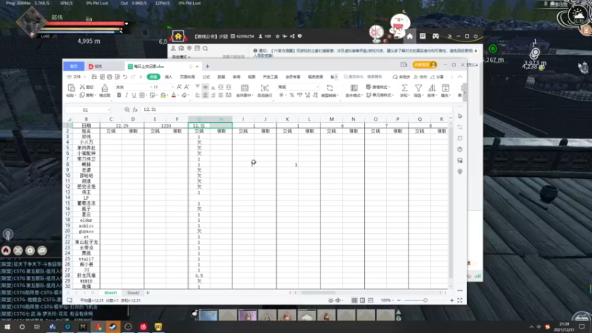This screenshot has height=333, width=592.
Task: Click the percent style icon
Action: tap(292, 95)
